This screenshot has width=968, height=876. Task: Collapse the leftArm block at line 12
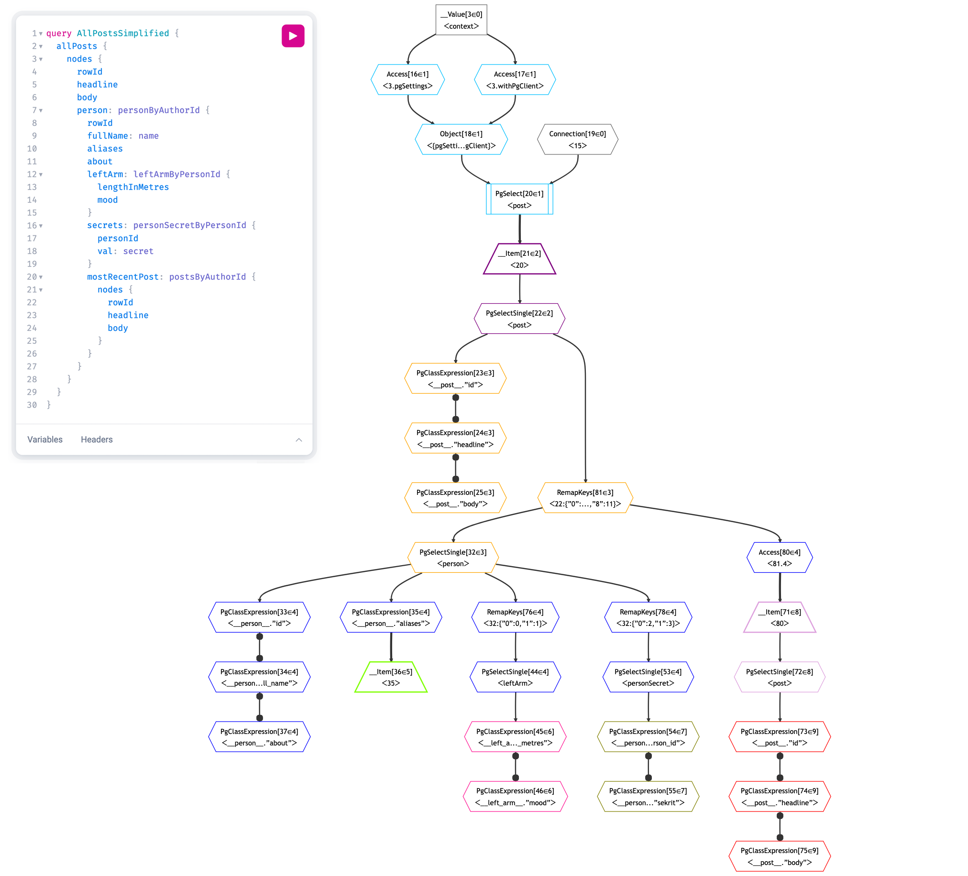[41, 174]
